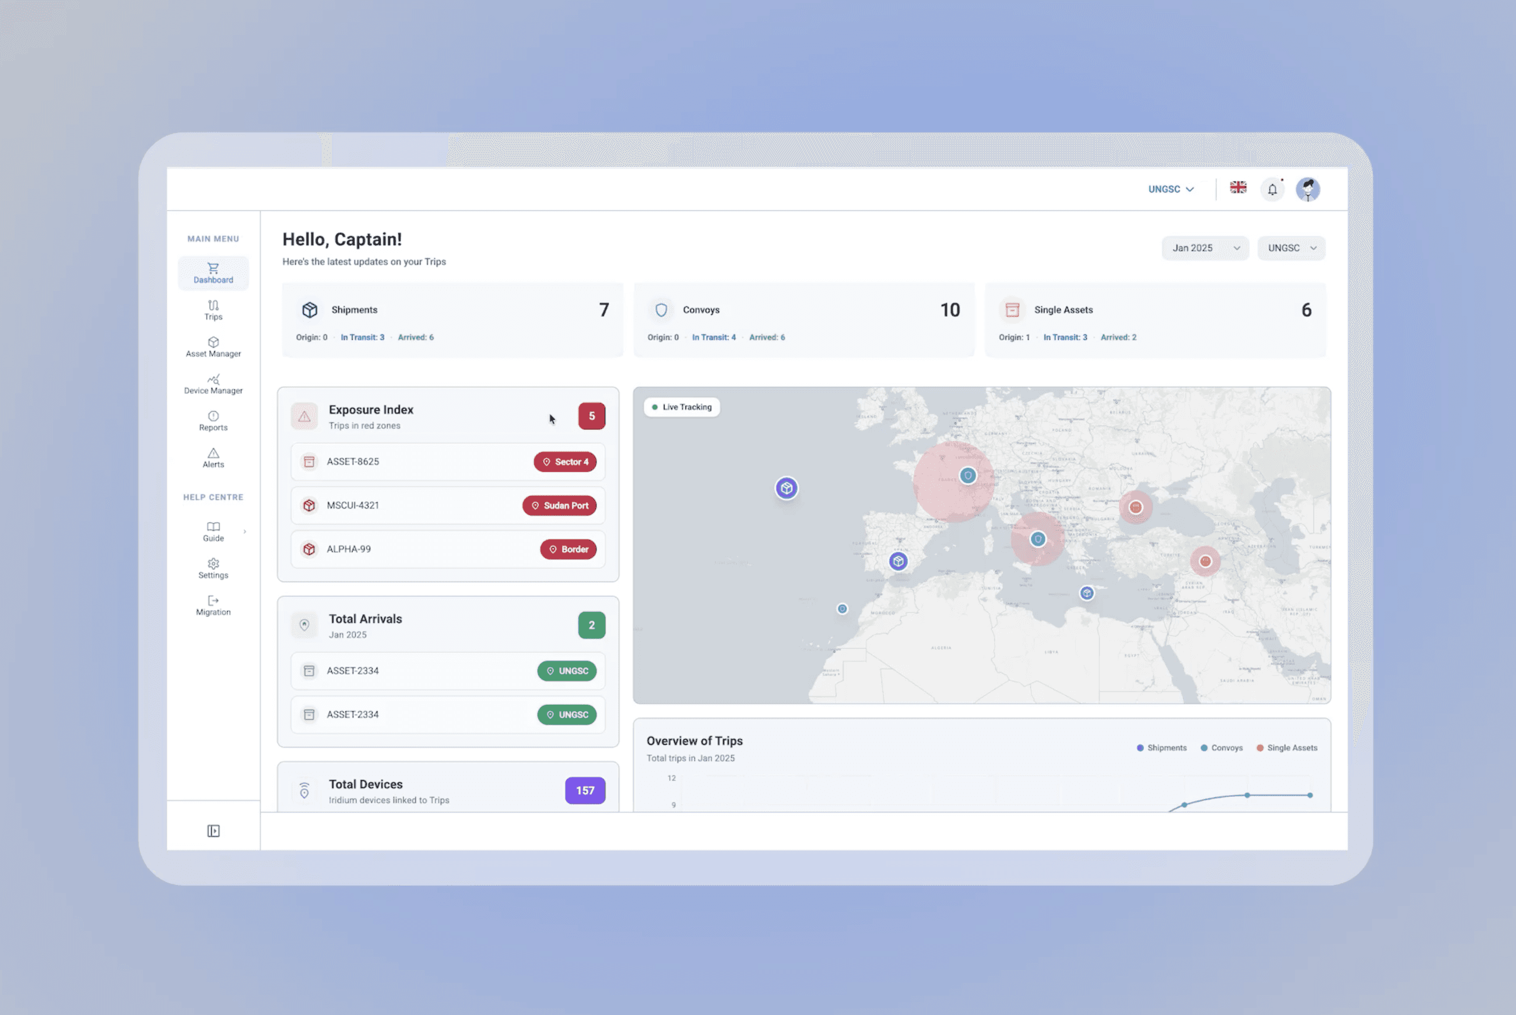Expand the UNGSC organization menu in top bar

(x=1170, y=189)
